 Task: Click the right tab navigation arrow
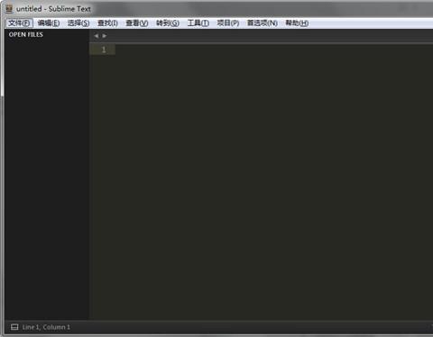click(105, 36)
